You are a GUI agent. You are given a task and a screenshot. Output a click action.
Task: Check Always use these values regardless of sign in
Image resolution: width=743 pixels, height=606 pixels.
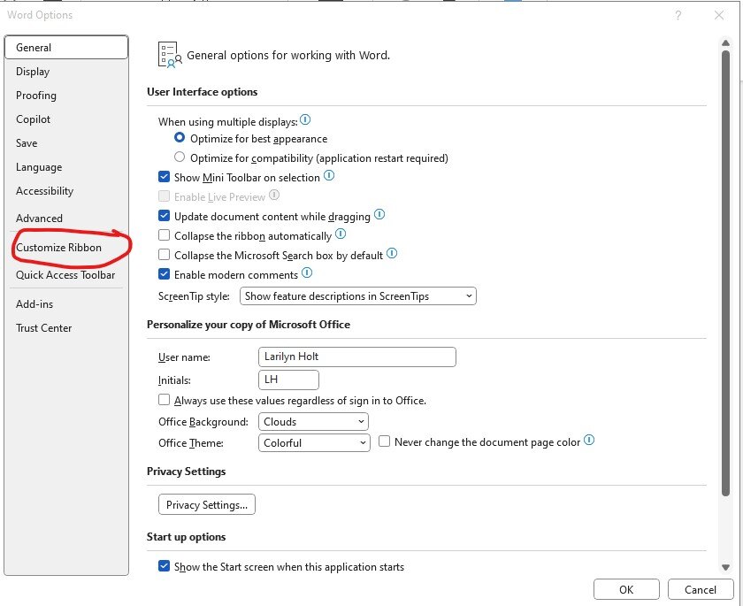(164, 400)
